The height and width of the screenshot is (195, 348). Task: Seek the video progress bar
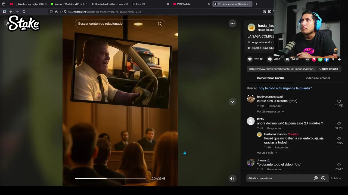(x=111, y=178)
